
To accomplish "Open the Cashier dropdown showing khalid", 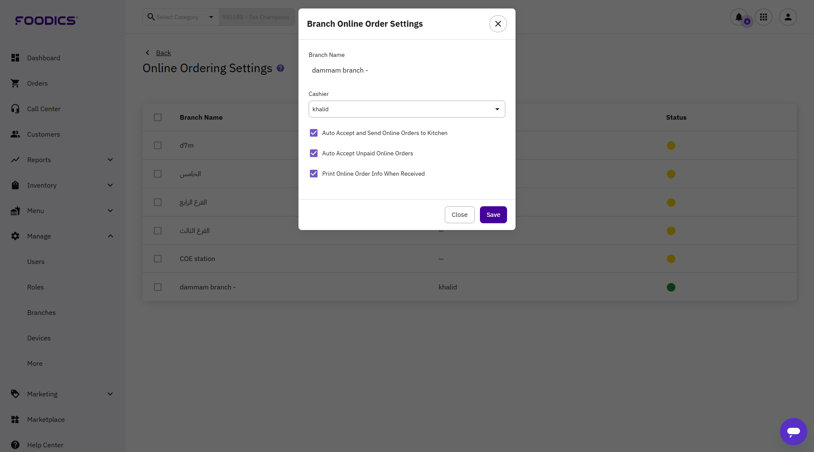I will click(407, 109).
